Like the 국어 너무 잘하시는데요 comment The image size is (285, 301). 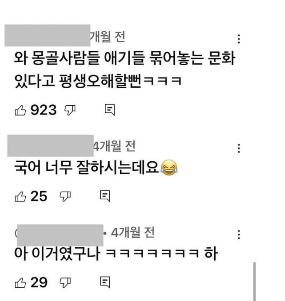point(20,197)
